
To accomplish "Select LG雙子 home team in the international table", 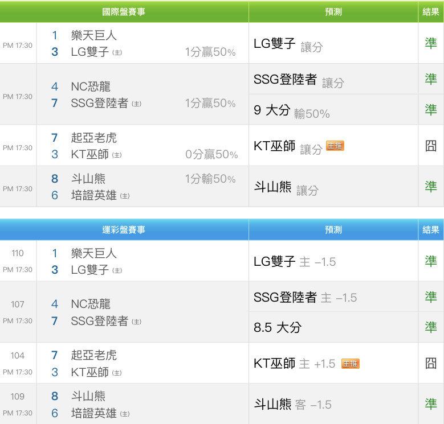I will pos(96,52).
